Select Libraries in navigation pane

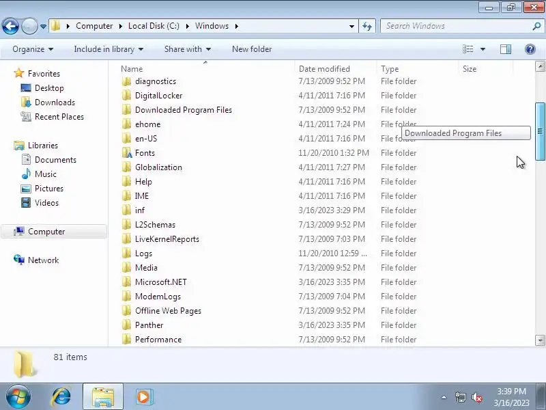(43, 146)
